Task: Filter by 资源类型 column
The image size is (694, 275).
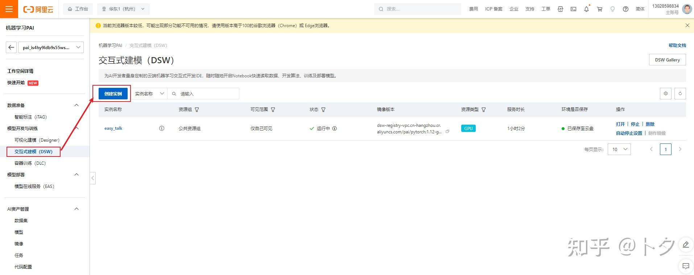Action: tap(483, 109)
